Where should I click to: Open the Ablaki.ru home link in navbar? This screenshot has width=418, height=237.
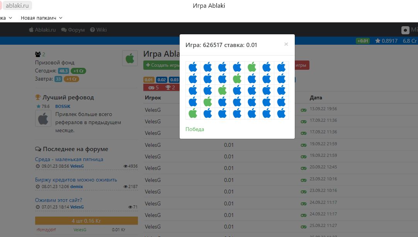pos(42,30)
